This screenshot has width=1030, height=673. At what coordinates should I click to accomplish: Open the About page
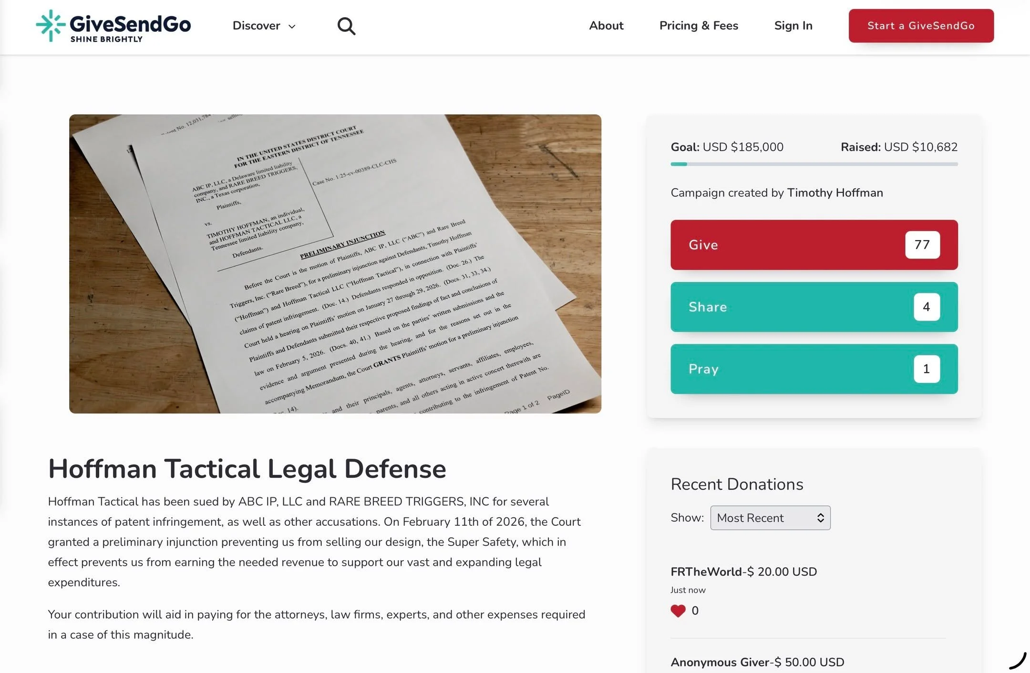click(606, 26)
